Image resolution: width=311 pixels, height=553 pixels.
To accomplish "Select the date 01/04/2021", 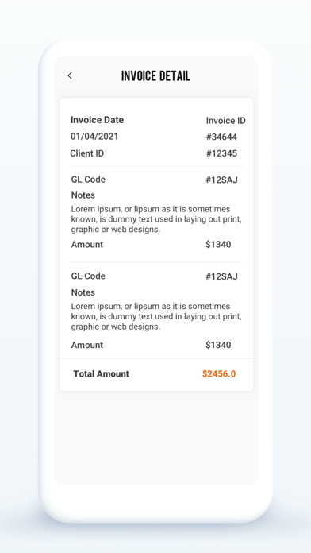I will (94, 137).
